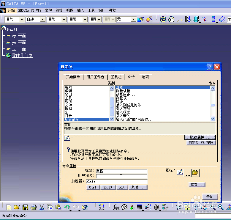Click the 自定义 VR 按钮 button
Image resolution: width=231 pixels, height=220 pixels.
(x=201, y=143)
